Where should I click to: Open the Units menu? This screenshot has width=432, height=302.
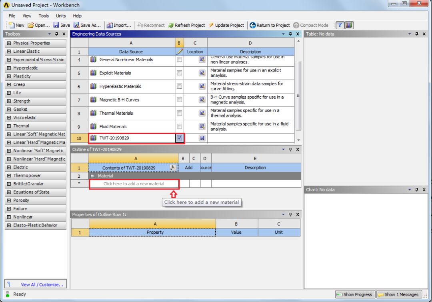[61, 16]
